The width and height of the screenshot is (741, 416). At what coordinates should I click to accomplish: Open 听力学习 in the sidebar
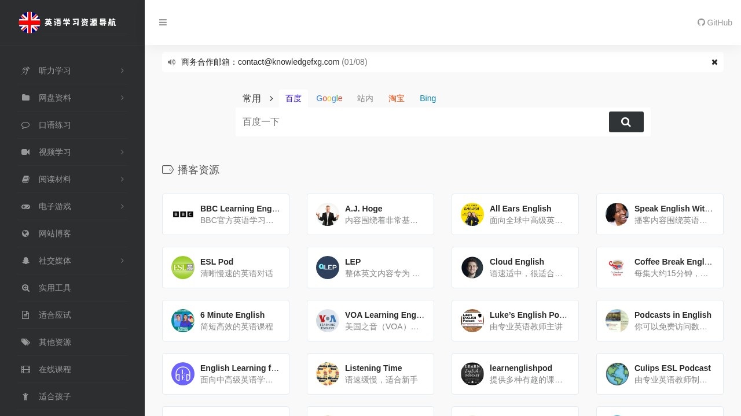coord(55,70)
